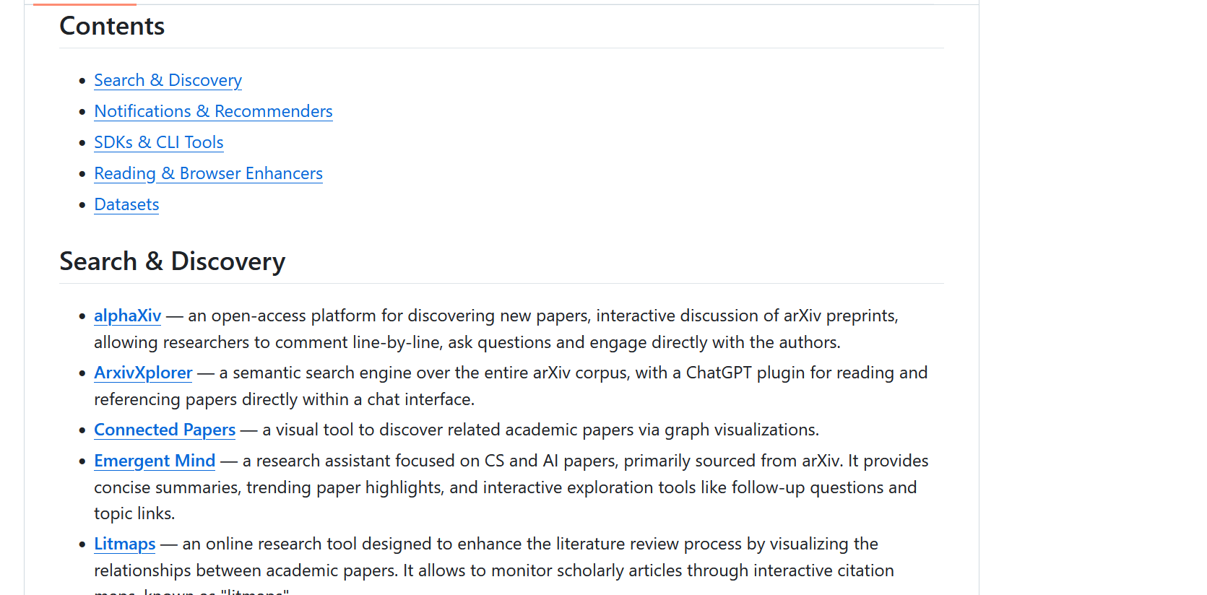Follow the Emergent Mind link
This screenshot has height=595, width=1207.
coord(155,461)
